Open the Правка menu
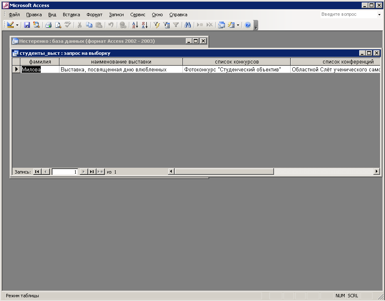The image size is (385, 301). [34, 15]
